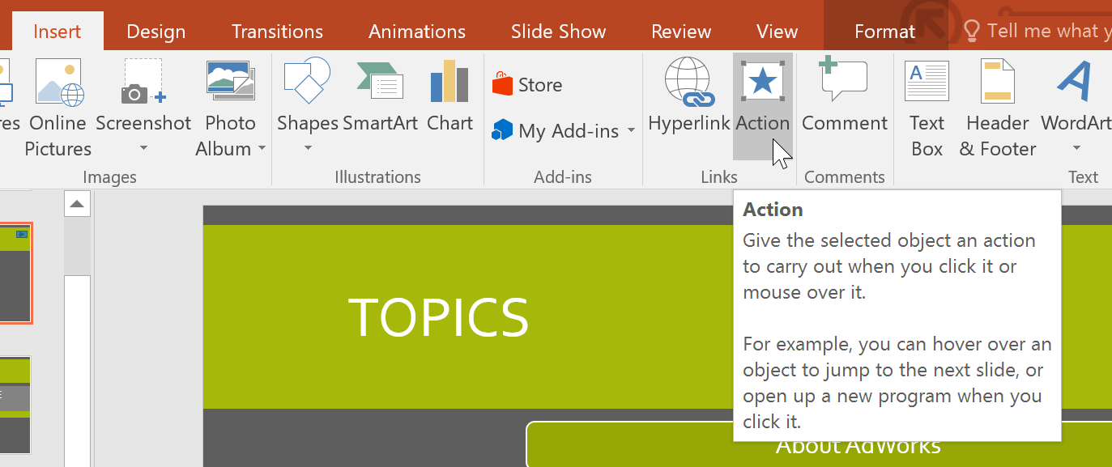Expand the Shapes gallery
1112x467 pixels.
tap(308, 148)
